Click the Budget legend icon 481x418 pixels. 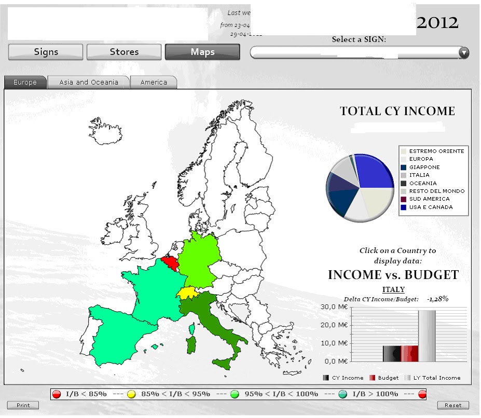pos(372,378)
